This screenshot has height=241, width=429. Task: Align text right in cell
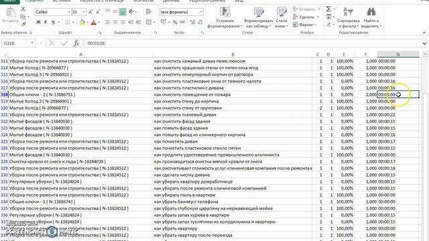pyautogui.click(x=123, y=22)
